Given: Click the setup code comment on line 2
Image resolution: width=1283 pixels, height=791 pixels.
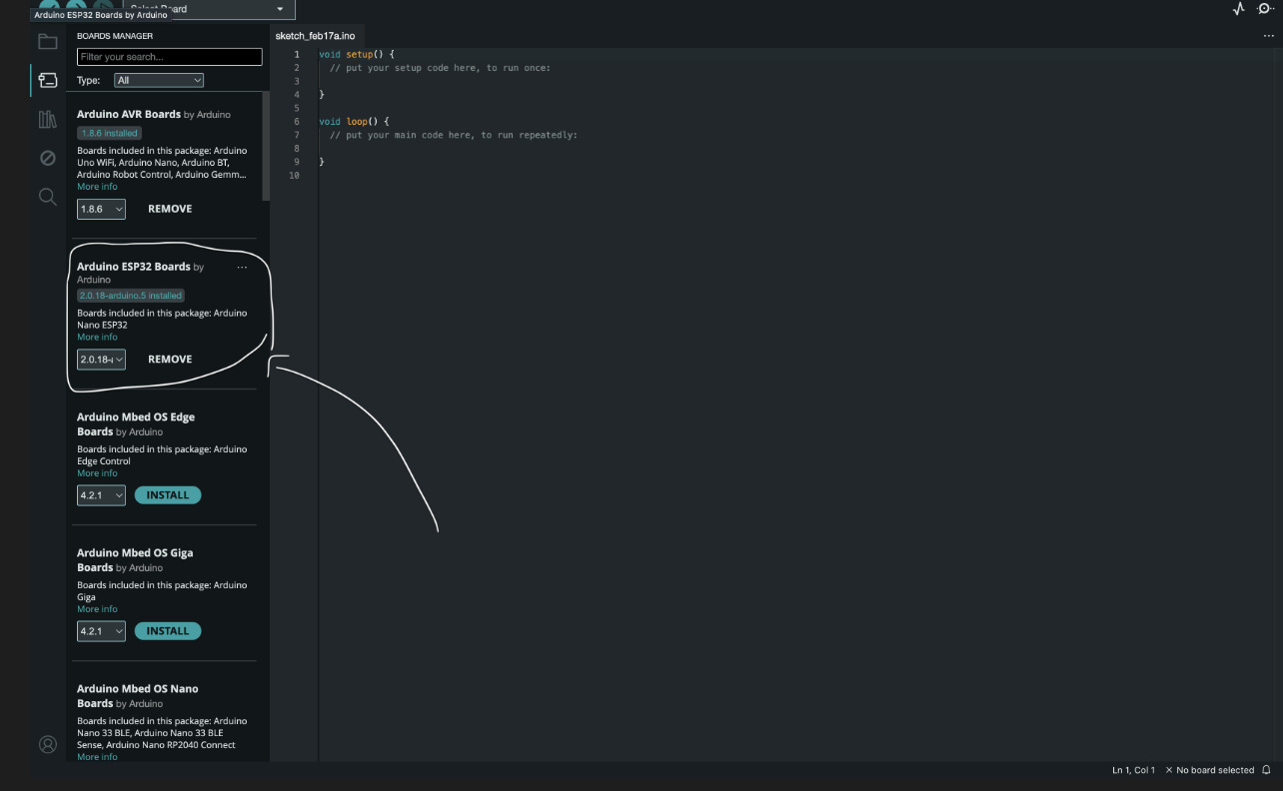Looking at the screenshot, I should point(441,68).
